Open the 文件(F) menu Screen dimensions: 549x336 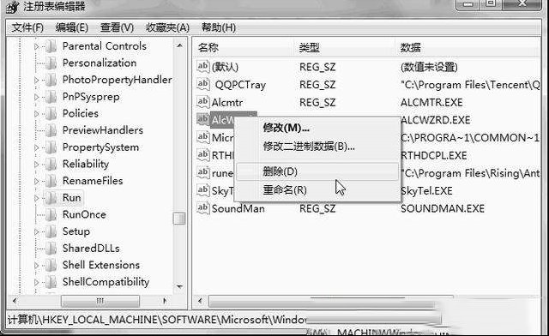[27, 27]
